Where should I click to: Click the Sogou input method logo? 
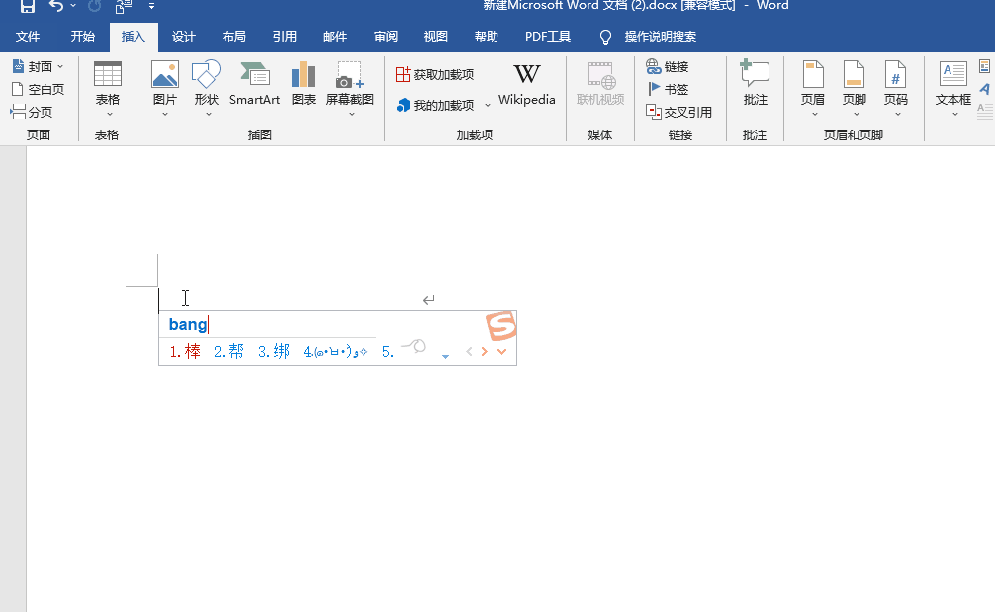pos(501,326)
